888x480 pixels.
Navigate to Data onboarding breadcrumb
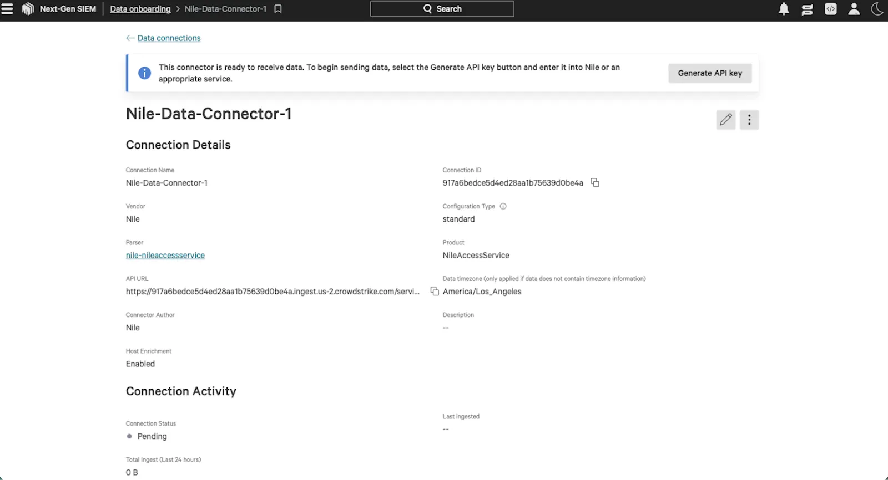[x=140, y=9]
